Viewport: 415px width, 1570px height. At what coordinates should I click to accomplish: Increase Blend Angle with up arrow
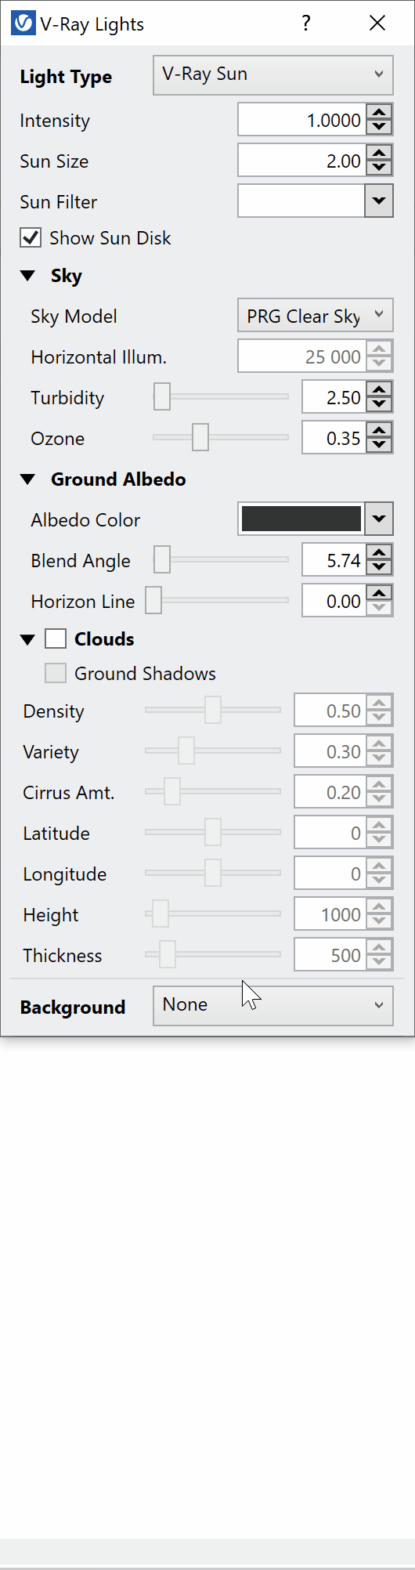pos(379,553)
